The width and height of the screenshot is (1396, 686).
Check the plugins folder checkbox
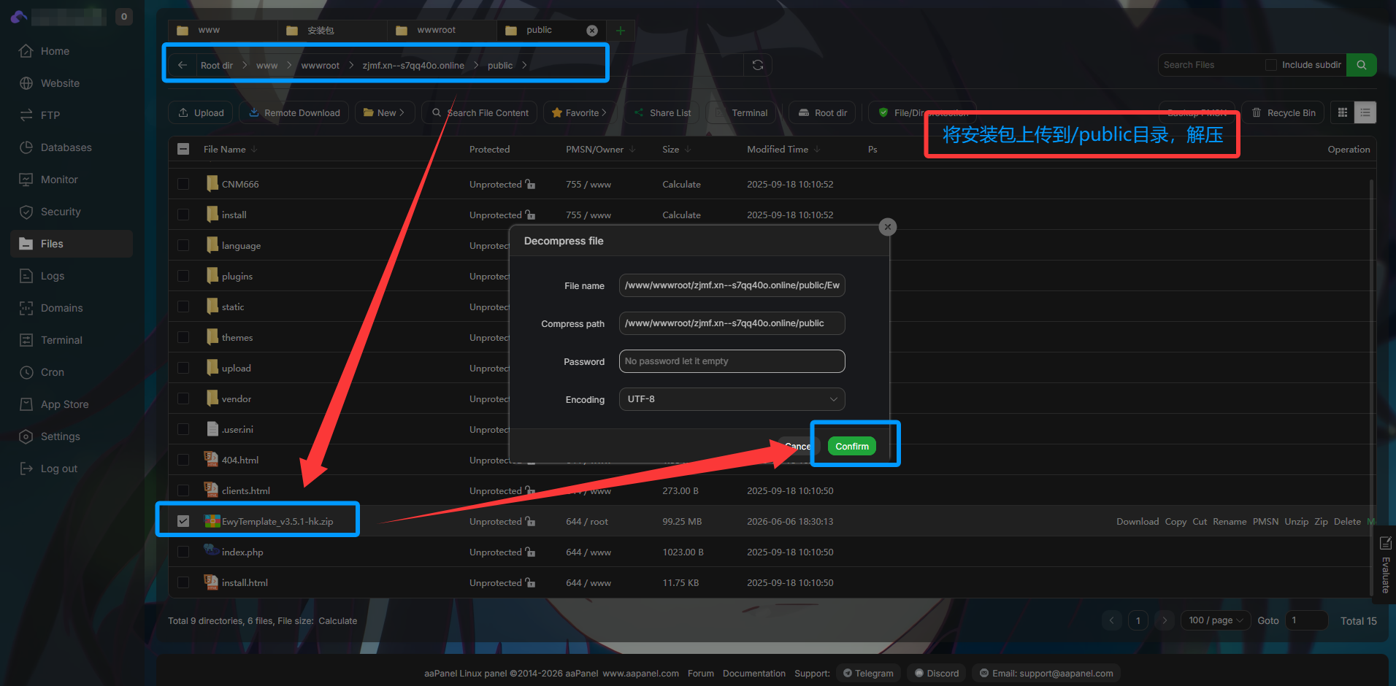(x=183, y=277)
